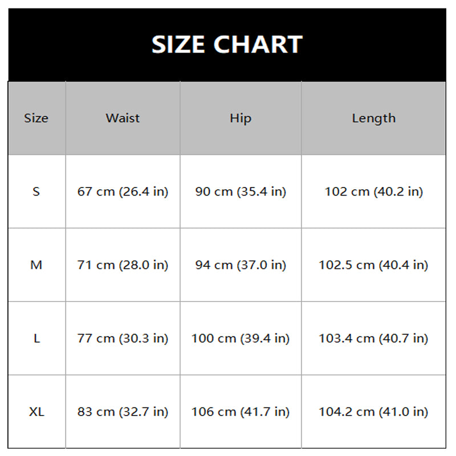Select the Length column header
The image size is (456, 456).
click(373, 119)
